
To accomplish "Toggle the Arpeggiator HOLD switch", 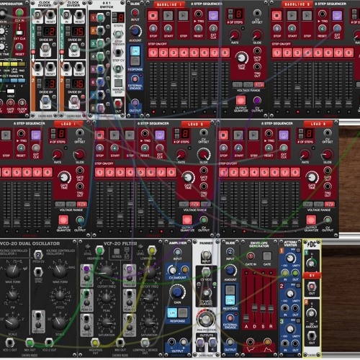I will click(x=10, y=91).
